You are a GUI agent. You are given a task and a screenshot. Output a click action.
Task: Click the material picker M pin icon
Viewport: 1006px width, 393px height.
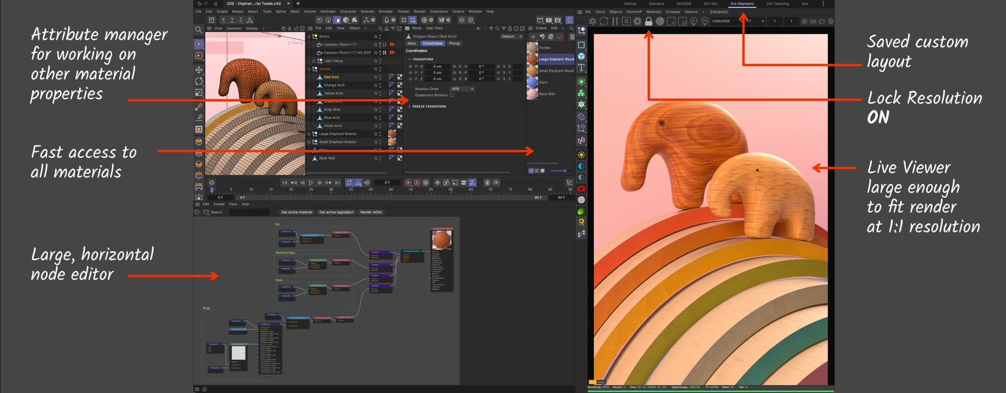704,21
